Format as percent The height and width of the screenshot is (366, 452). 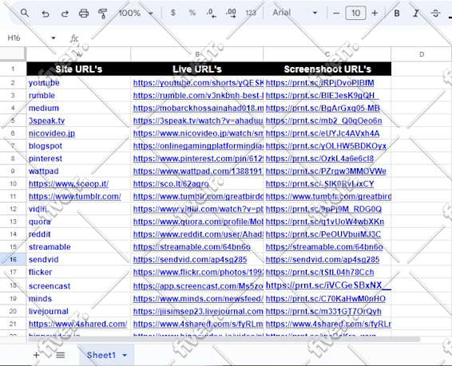[x=192, y=13]
